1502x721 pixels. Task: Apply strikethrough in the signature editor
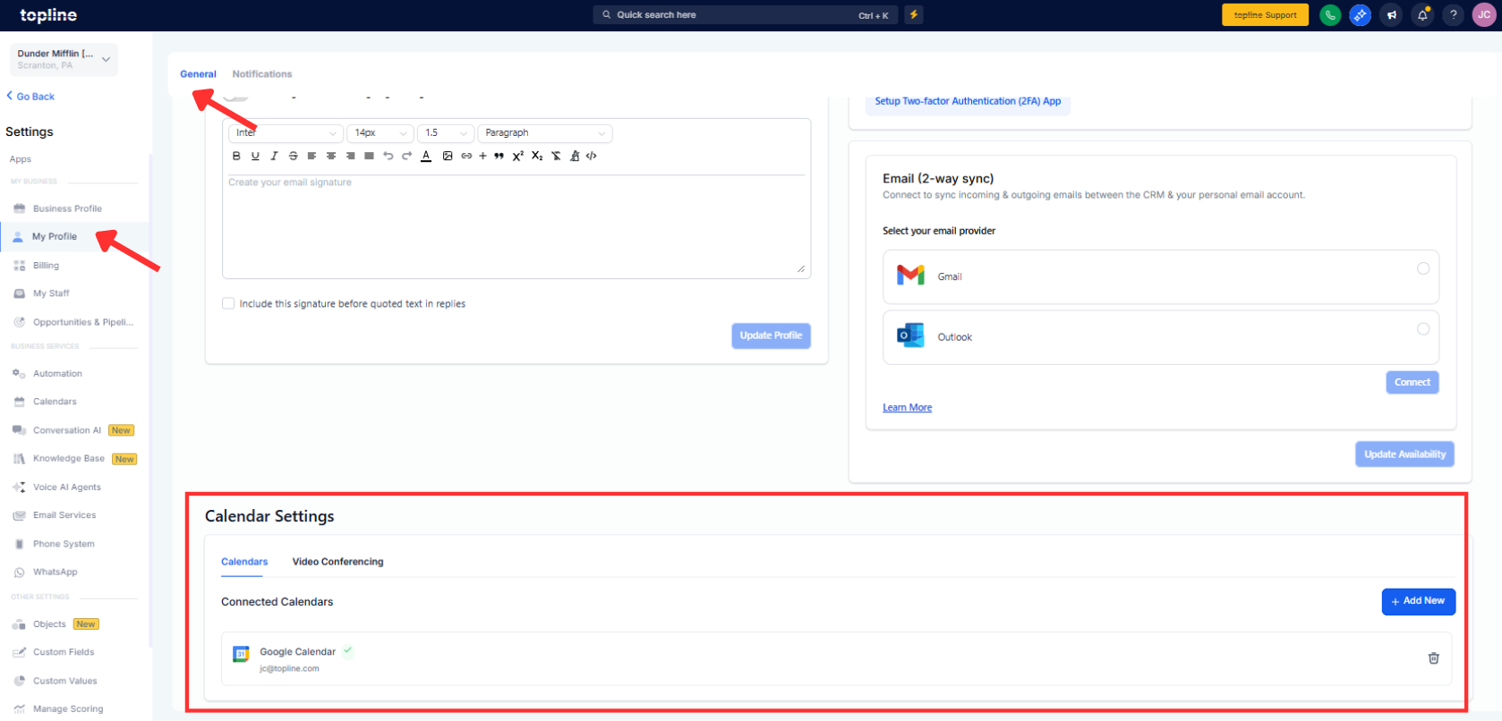coord(293,156)
